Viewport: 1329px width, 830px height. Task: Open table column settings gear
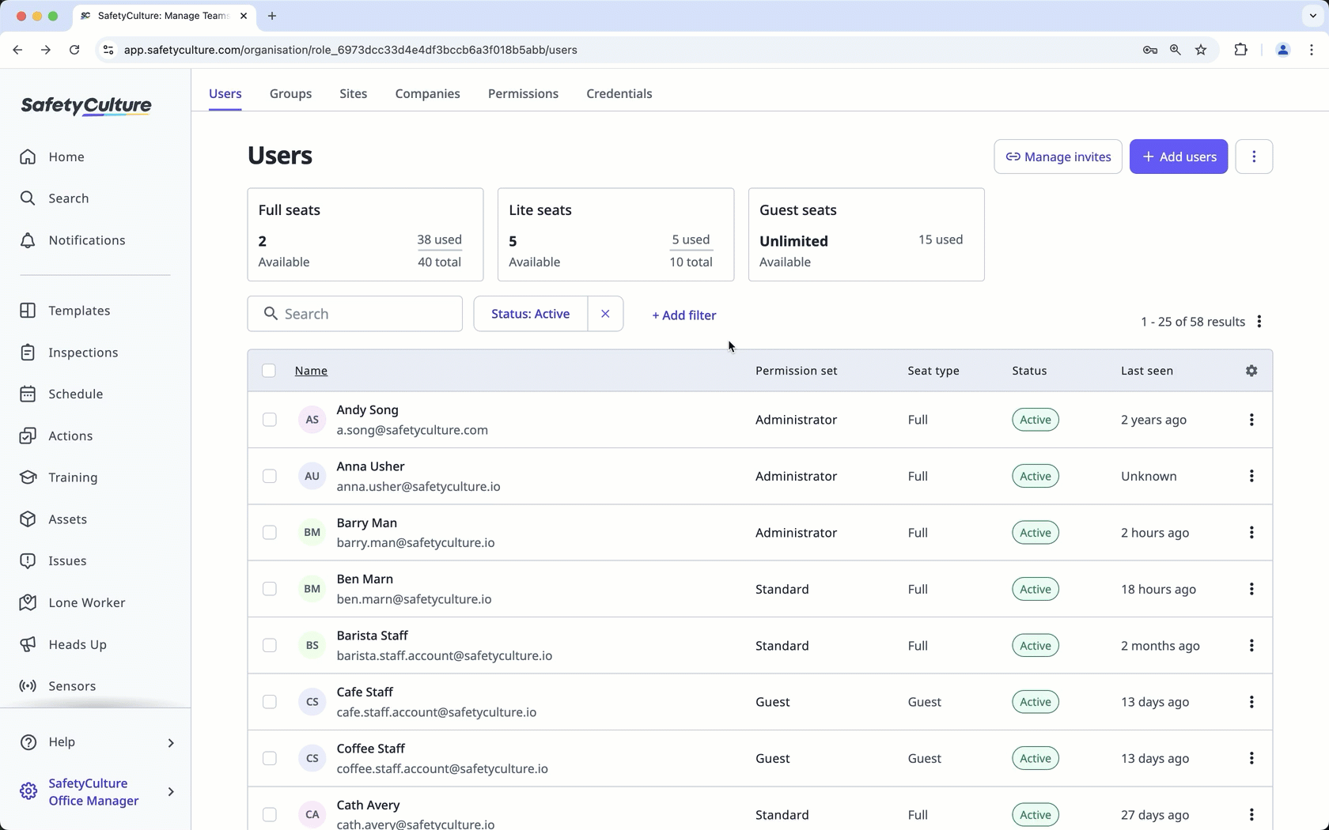click(1251, 371)
